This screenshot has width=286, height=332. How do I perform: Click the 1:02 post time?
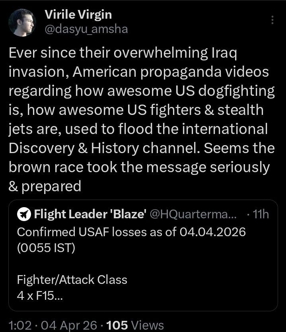point(19,325)
